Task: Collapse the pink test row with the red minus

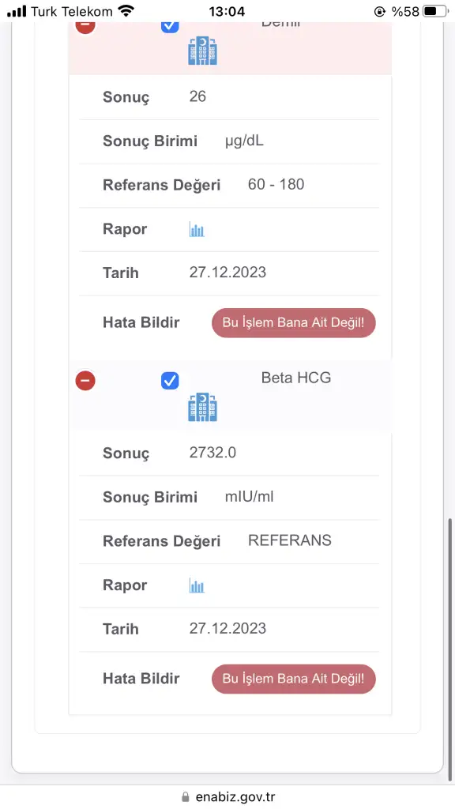Action: pos(85,27)
